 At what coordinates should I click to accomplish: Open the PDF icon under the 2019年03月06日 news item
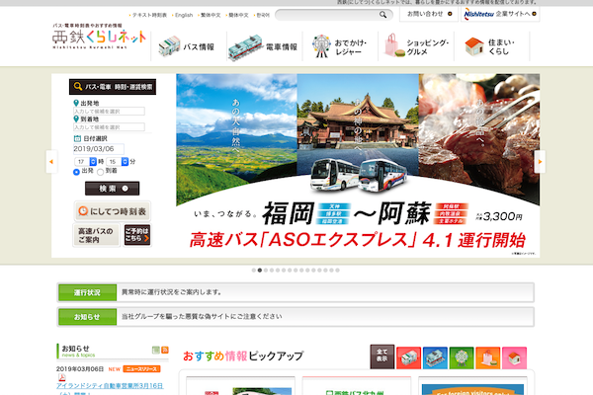point(61,377)
